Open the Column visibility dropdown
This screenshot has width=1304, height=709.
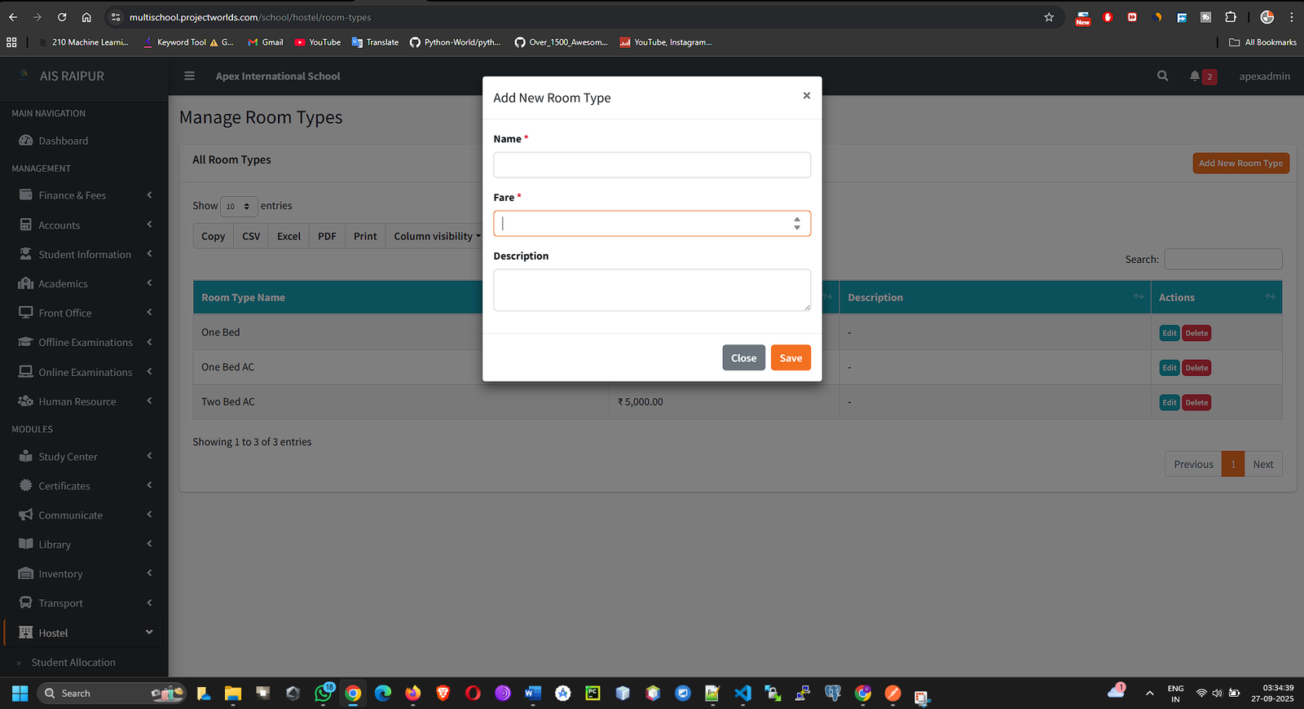[437, 236]
